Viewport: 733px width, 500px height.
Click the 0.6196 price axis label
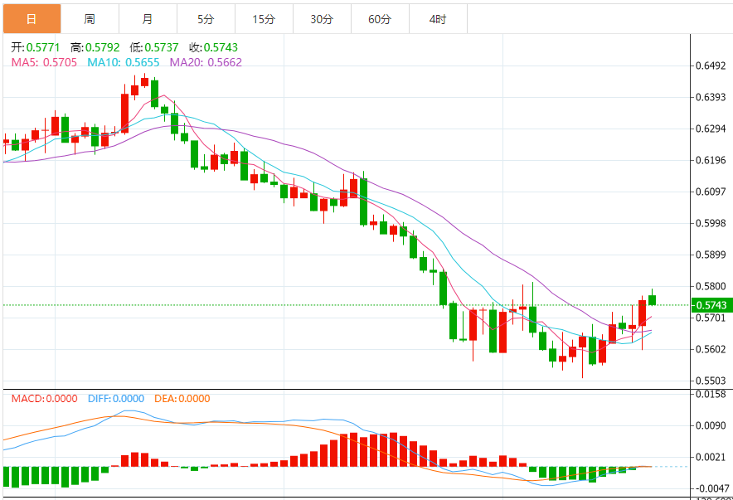click(x=711, y=160)
